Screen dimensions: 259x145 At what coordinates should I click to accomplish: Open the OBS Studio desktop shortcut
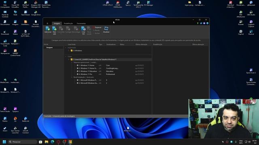(251, 13)
